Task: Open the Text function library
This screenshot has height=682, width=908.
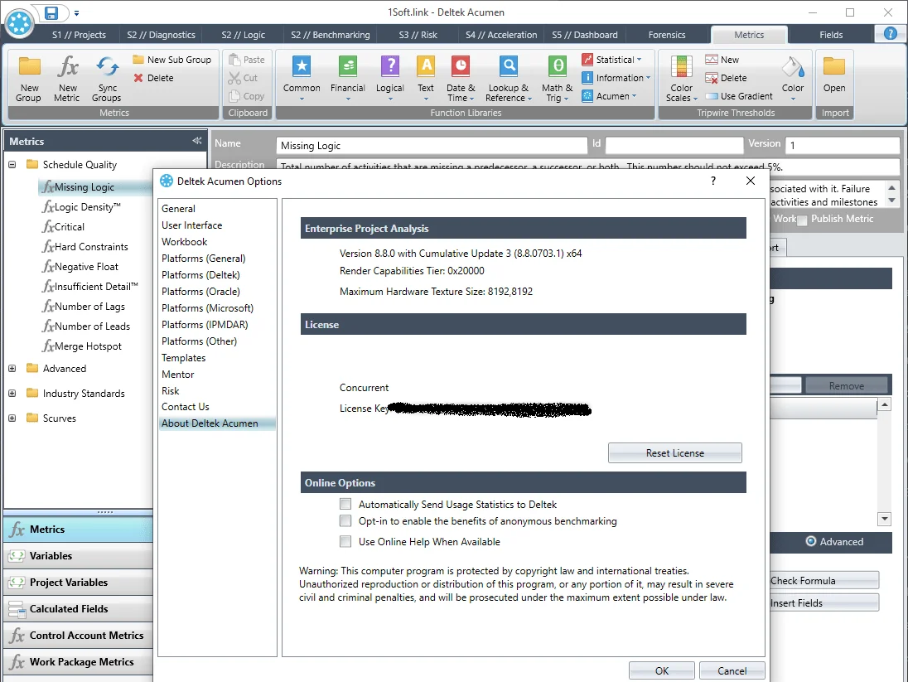Action: pyautogui.click(x=426, y=78)
